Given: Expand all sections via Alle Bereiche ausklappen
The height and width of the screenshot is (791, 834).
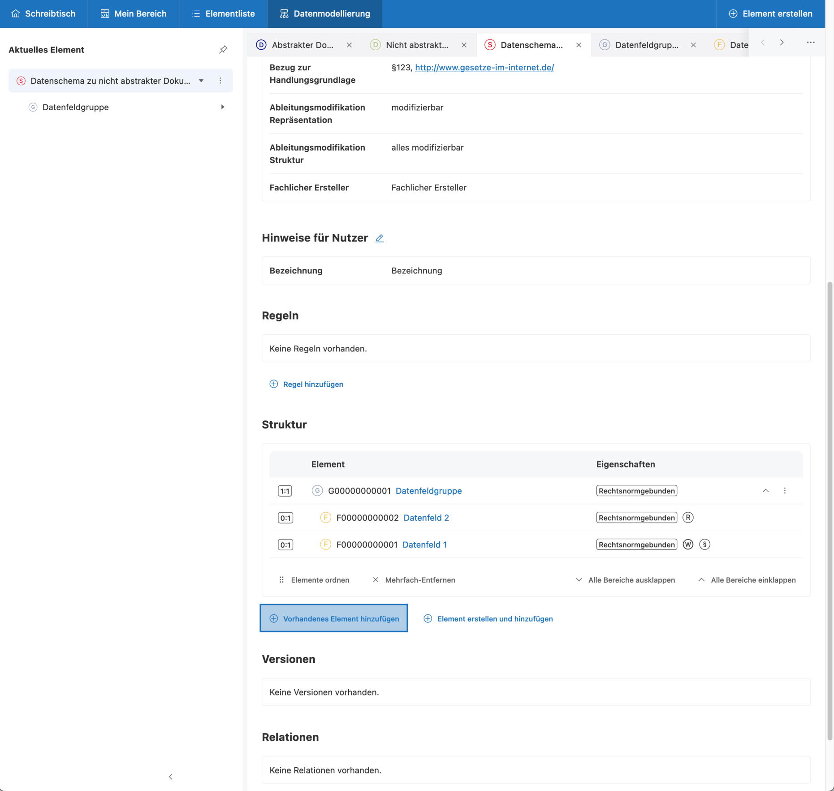Looking at the screenshot, I should coord(625,580).
